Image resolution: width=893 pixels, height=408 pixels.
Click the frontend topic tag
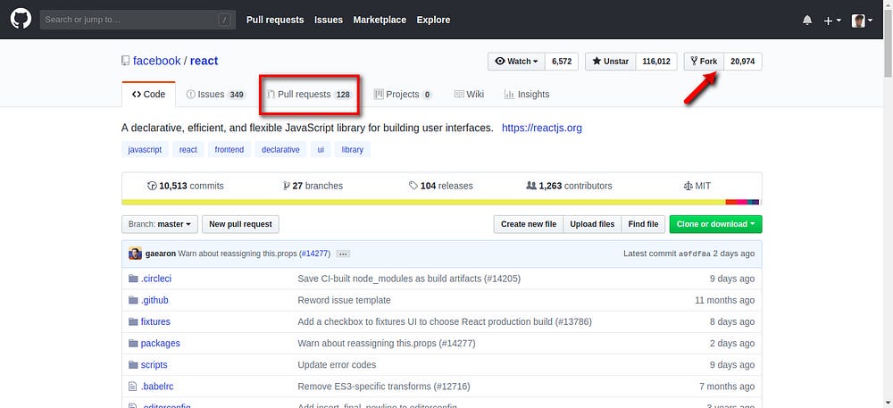(229, 150)
